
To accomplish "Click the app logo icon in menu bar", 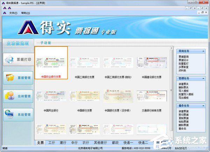I will (5, 13).
